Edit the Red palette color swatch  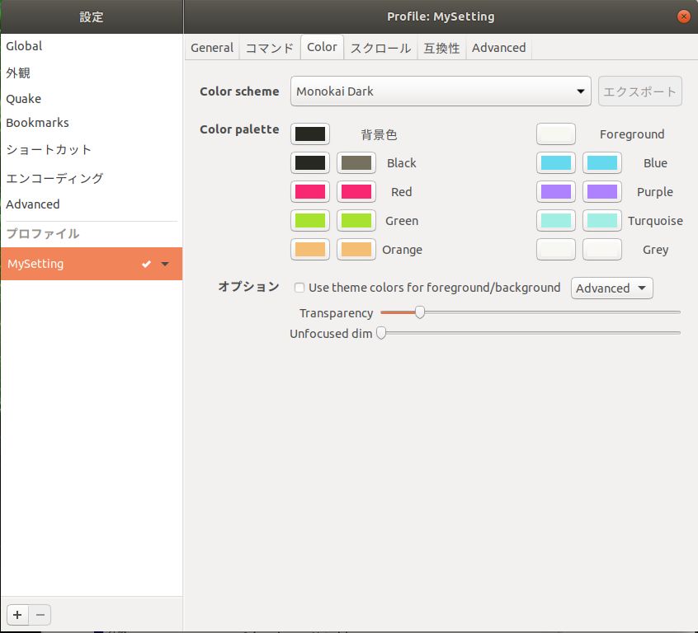[x=309, y=191]
